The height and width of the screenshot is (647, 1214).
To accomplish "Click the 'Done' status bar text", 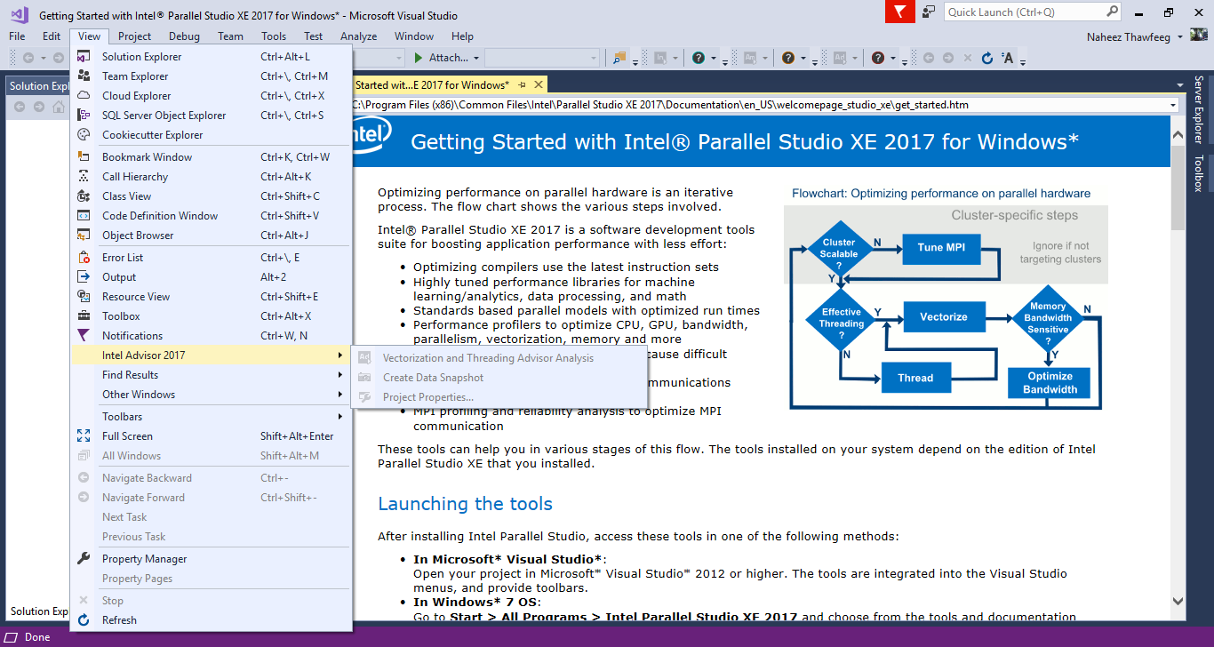I will pyautogui.click(x=37, y=638).
